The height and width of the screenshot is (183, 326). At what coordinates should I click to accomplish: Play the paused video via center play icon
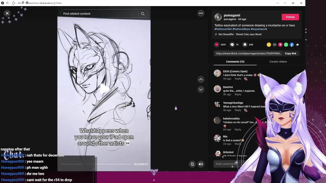(x=104, y=88)
